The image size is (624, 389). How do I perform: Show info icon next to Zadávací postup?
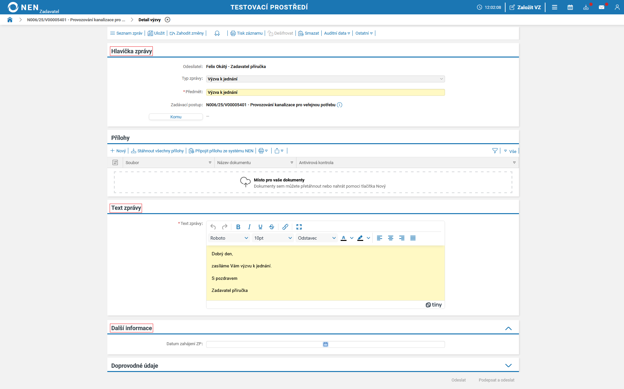click(340, 105)
